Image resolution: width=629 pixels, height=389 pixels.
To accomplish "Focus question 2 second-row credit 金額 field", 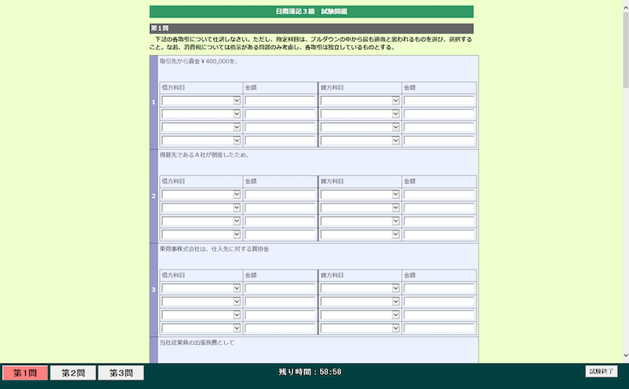I will pos(440,207).
